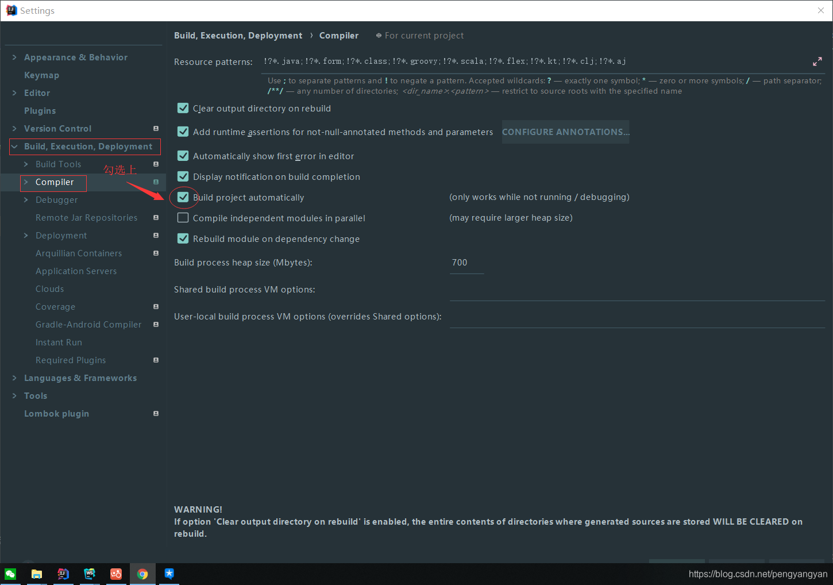Close the Settings window
The image size is (833, 585).
coord(821,10)
